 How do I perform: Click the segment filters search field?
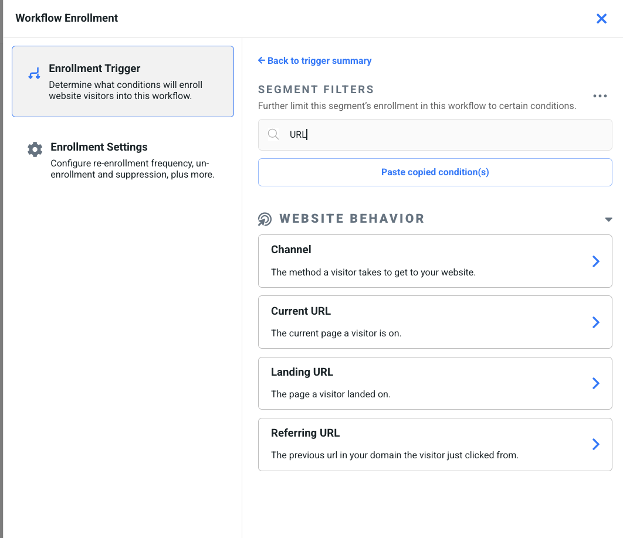click(x=435, y=135)
